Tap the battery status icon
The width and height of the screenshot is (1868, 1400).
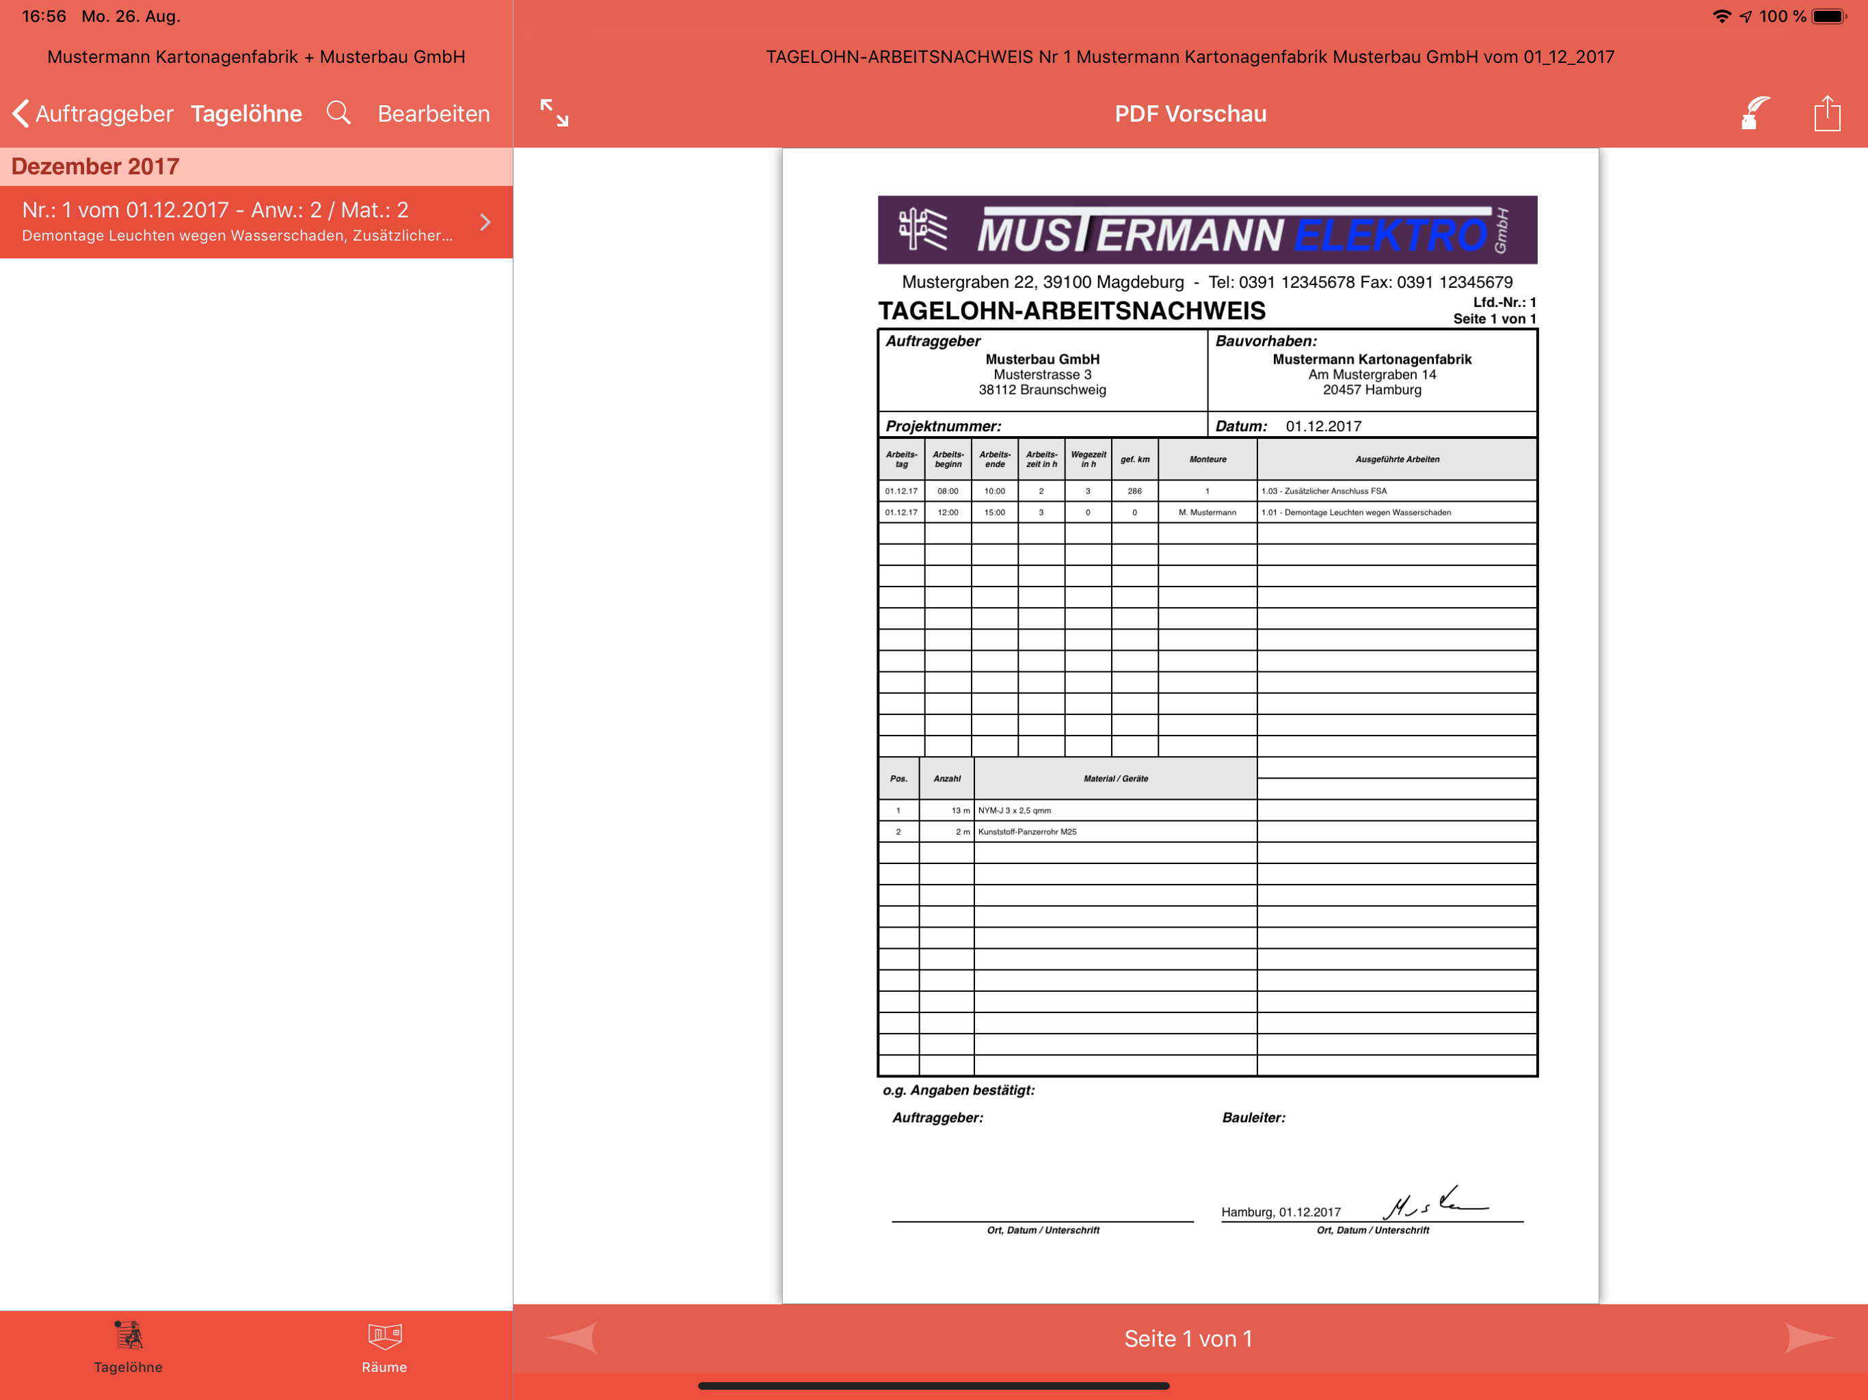pos(1828,16)
